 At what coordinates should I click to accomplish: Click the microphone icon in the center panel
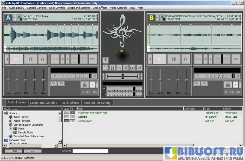click(106, 60)
